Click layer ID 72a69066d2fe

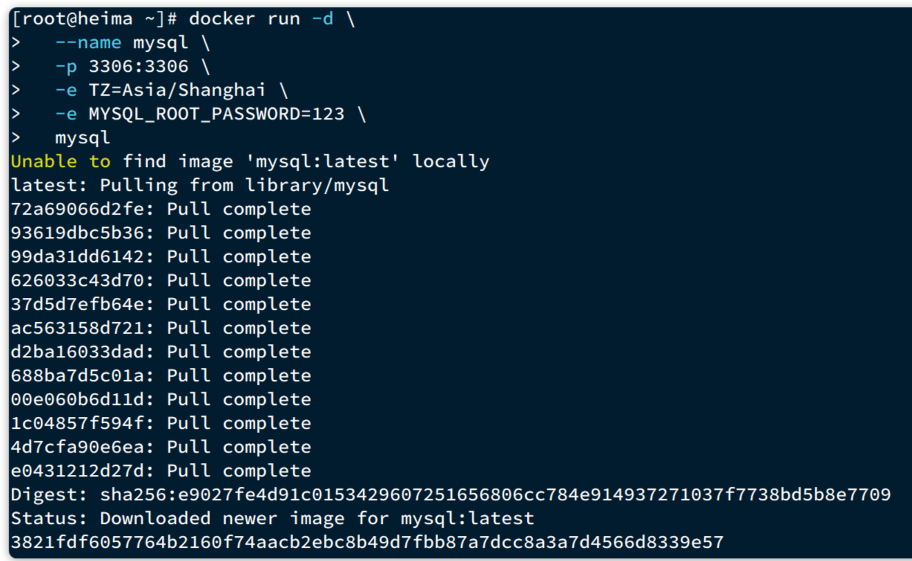[x=78, y=209]
